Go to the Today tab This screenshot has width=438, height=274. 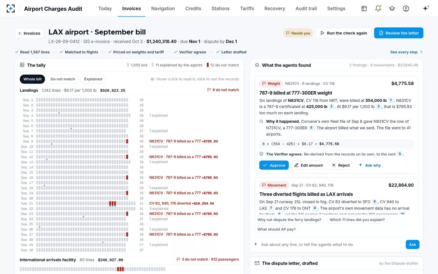click(105, 9)
